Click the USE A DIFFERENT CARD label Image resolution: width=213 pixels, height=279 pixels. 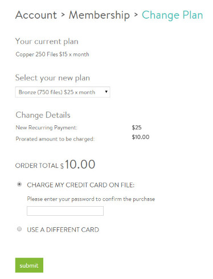click(63, 229)
